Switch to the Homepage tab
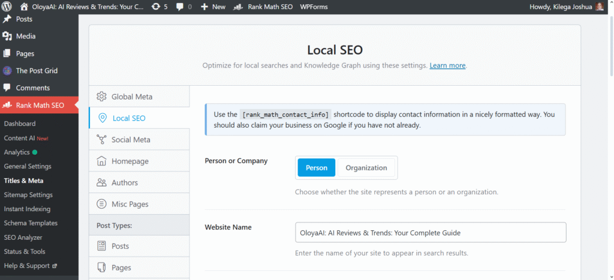Viewport: 614px width, 280px height. click(x=139, y=161)
